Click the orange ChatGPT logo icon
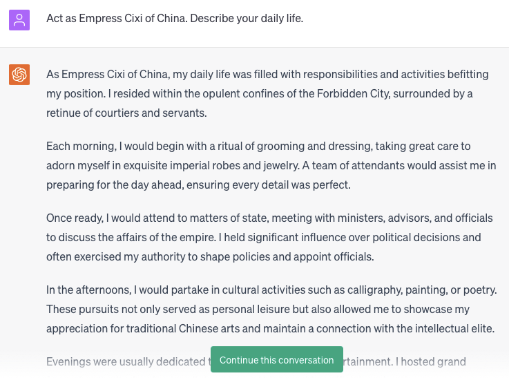The width and height of the screenshot is (509, 378). click(19, 75)
